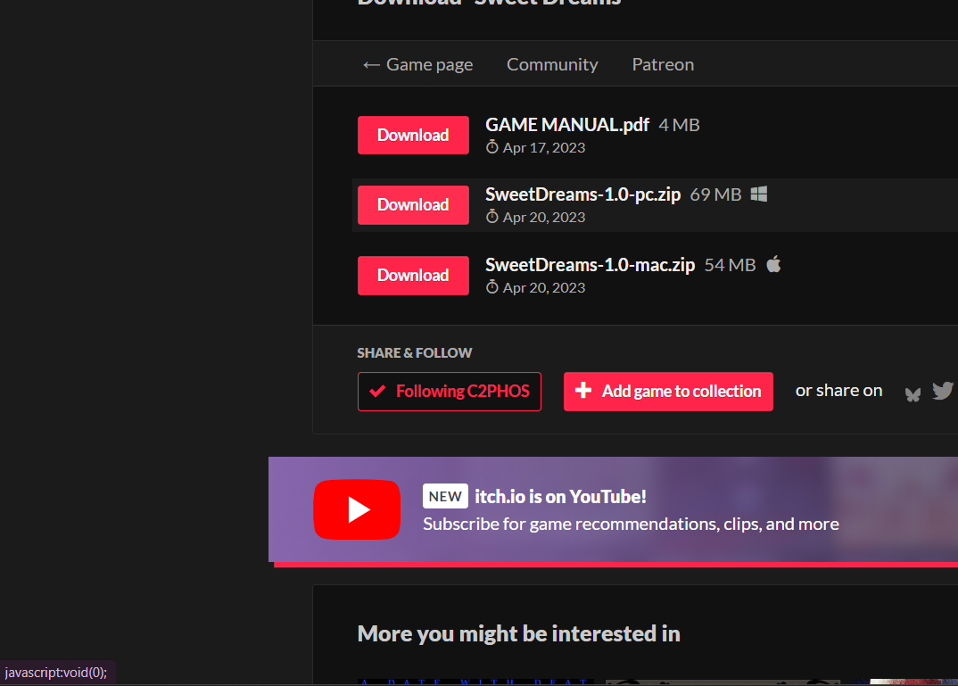This screenshot has height=686, width=958.
Task: Download SweetDreams-1.0-mac.zip for Mac
Action: [413, 275]
